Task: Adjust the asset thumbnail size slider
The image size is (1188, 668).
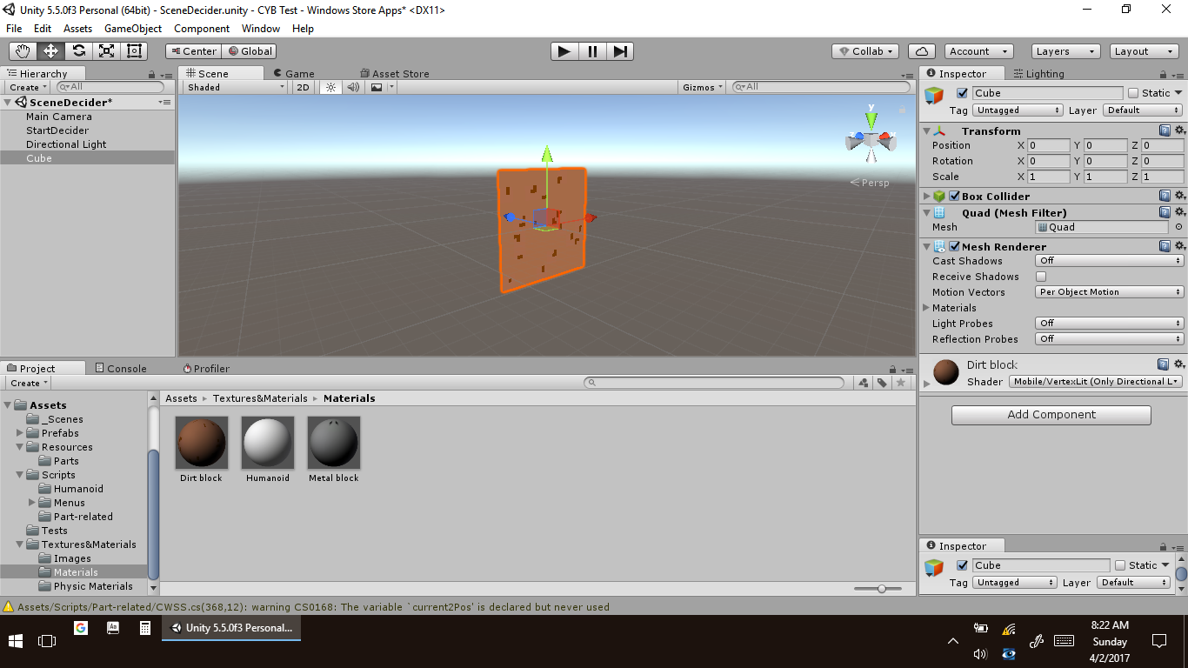Action: [x=882, y=589]
